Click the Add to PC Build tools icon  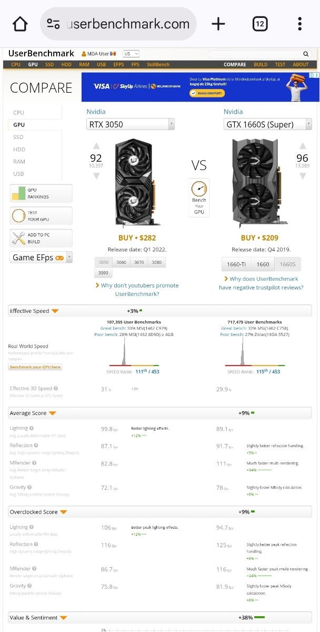click(x=18, y=238)
